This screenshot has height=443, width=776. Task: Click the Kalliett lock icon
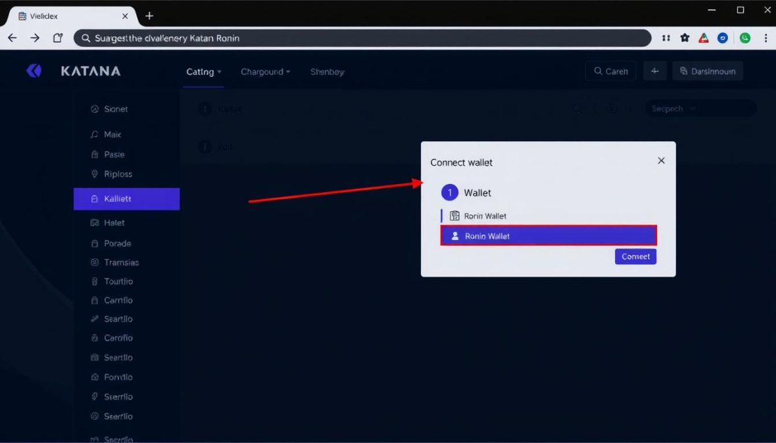pyautogui.click(x=95, y=198)
